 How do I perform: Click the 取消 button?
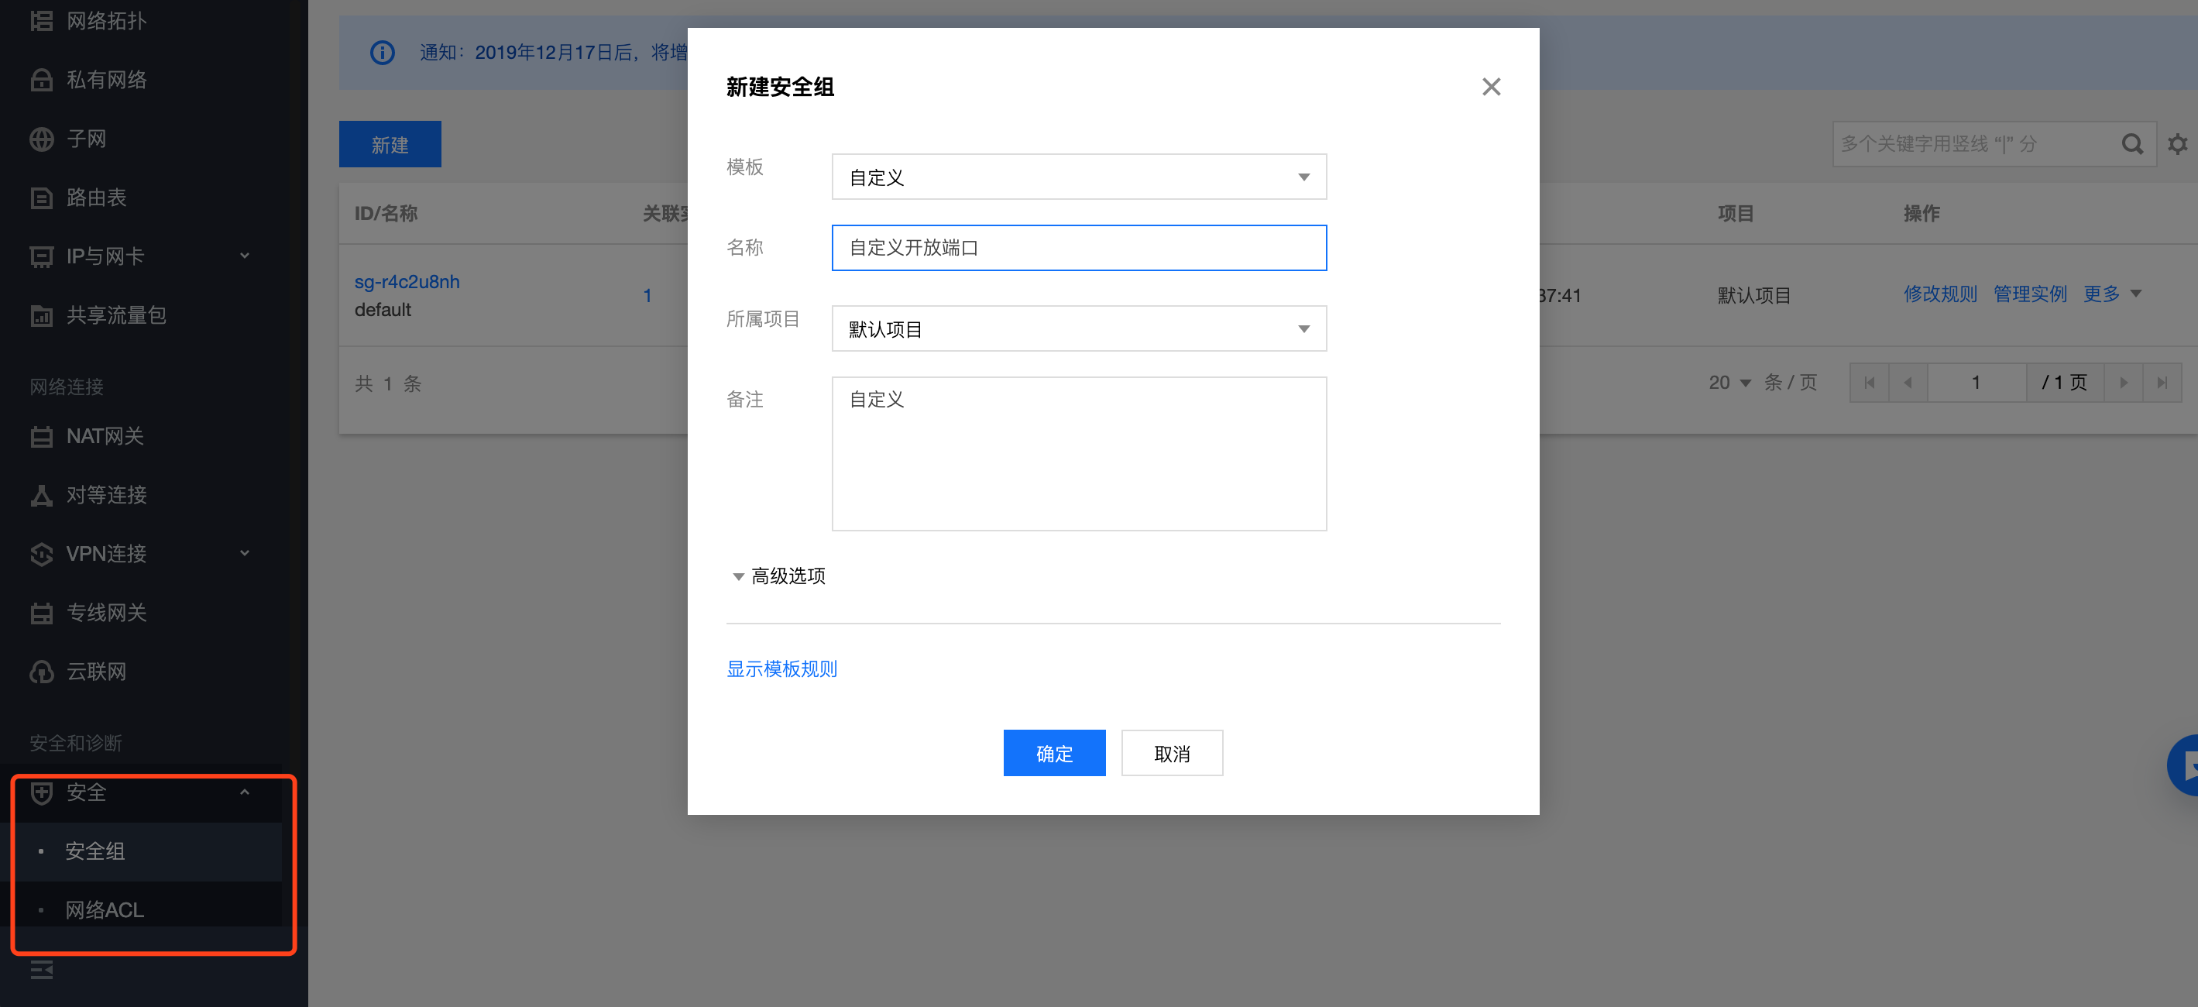1171,754
